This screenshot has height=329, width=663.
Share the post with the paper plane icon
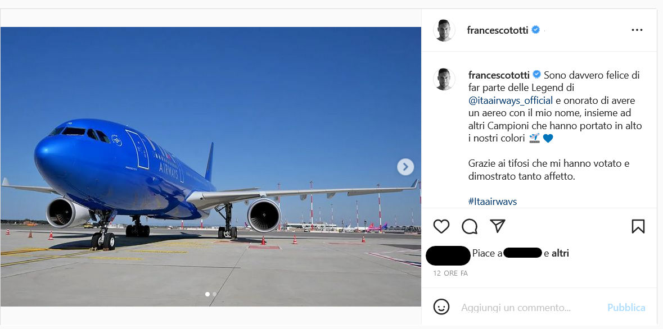coord(497,226)
